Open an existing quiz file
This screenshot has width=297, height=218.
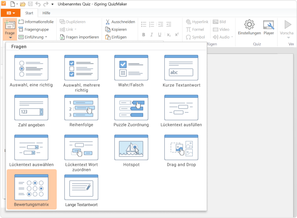click(x=23, y=4)
